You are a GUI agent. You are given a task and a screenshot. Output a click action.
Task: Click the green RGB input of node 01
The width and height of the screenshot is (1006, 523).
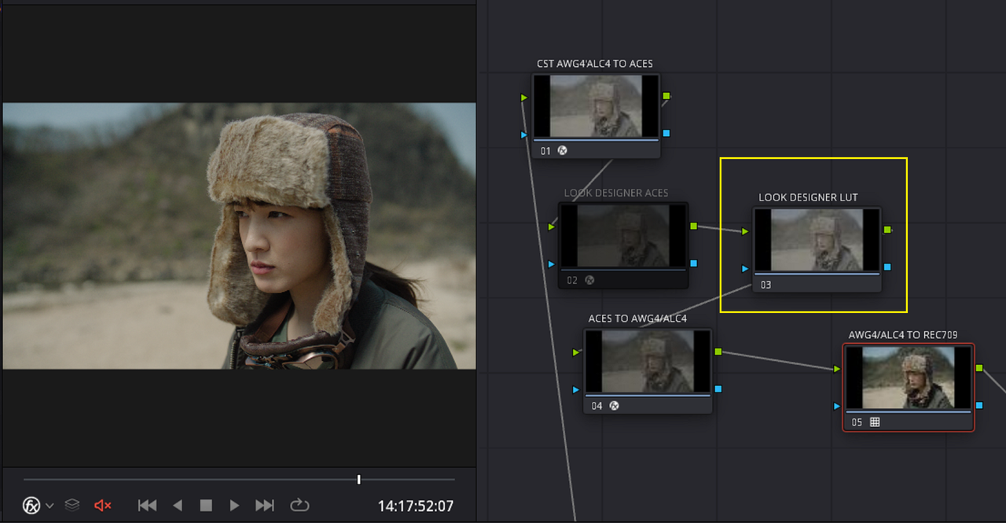(524, 98)
